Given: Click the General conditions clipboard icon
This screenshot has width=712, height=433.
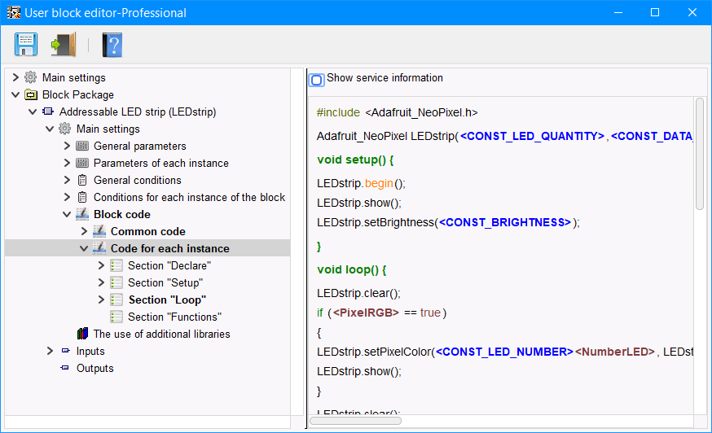Looking at the screenshot, I should pyautogui.click(x=82, y=181).
